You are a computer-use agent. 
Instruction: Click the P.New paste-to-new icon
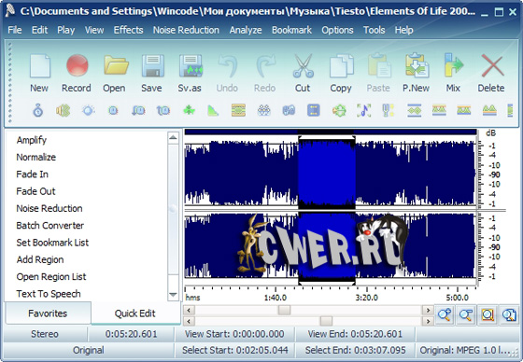[x=416, y=74]
